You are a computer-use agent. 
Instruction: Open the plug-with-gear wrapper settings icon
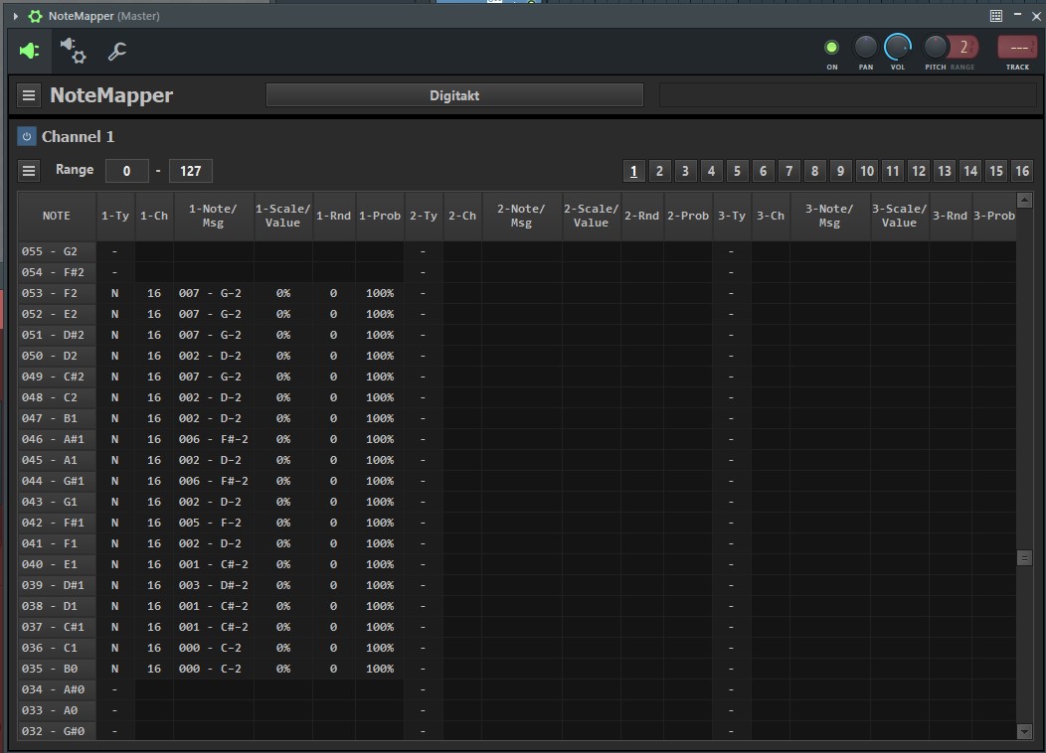point(73,51)
